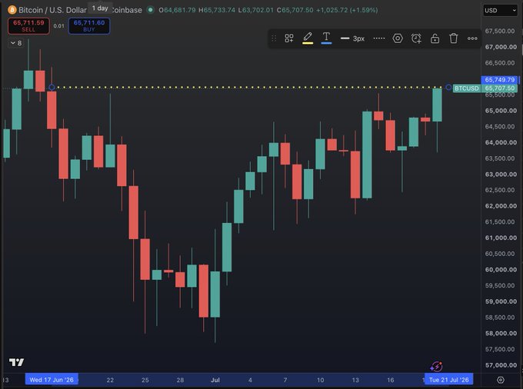Screen dimensions: 523x389
Task: Click the Bitcoin logo icon
Action: pyautogui.click(x=12, y=10)
